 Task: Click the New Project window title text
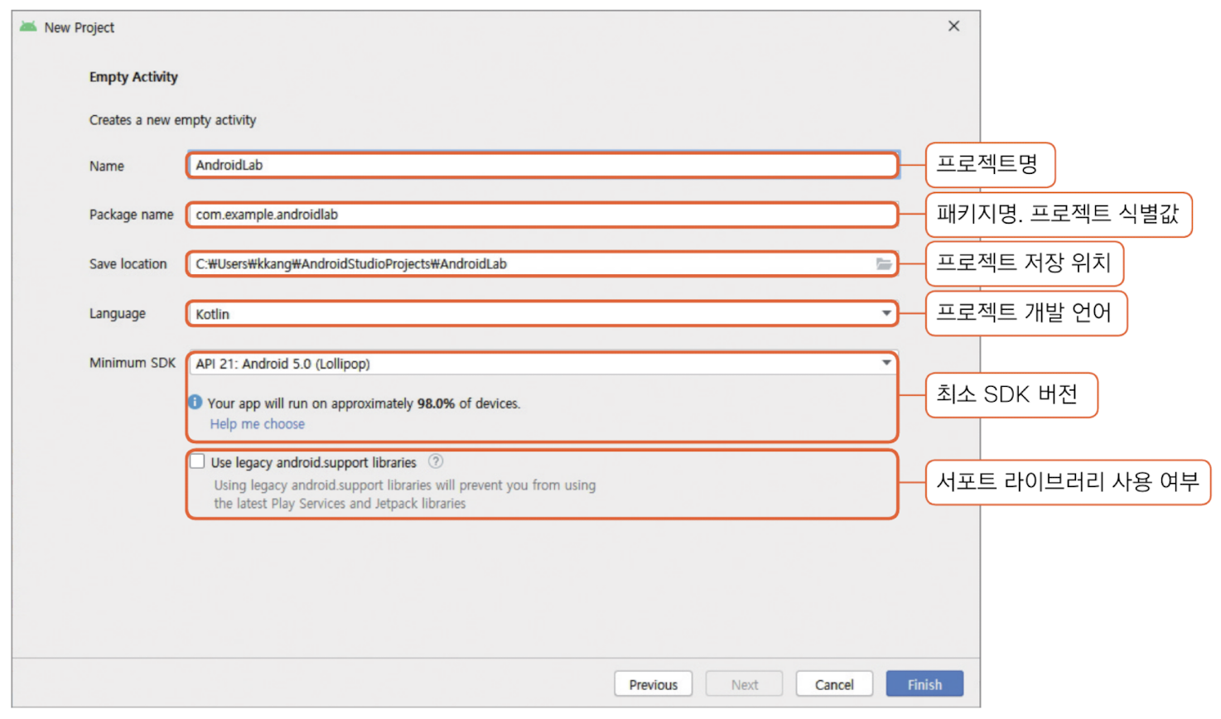click(80, 27)
